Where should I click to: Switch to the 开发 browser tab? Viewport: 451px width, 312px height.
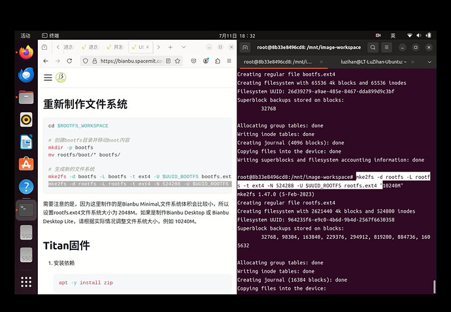[115, 47]
